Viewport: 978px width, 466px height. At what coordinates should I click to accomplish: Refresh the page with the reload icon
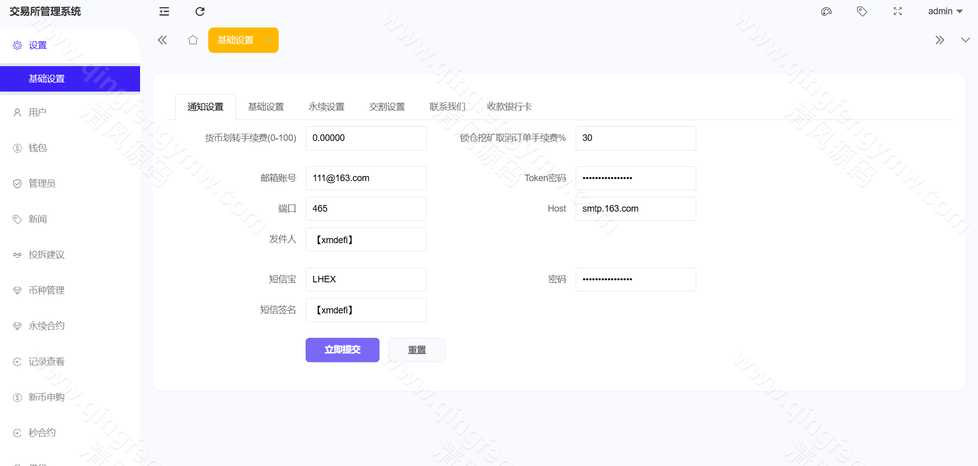click(200, 11)
